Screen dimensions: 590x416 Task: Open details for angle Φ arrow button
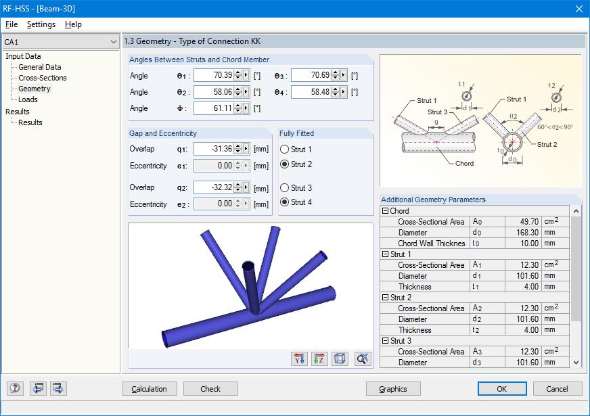[x=246, y=108]
